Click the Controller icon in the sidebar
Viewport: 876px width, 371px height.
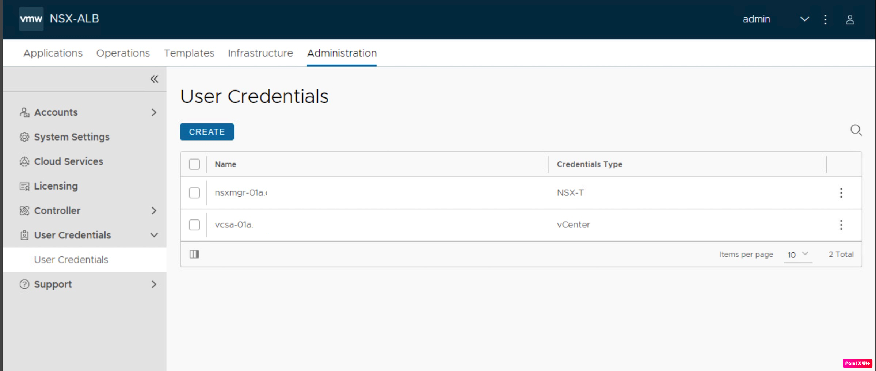point(24,210)
